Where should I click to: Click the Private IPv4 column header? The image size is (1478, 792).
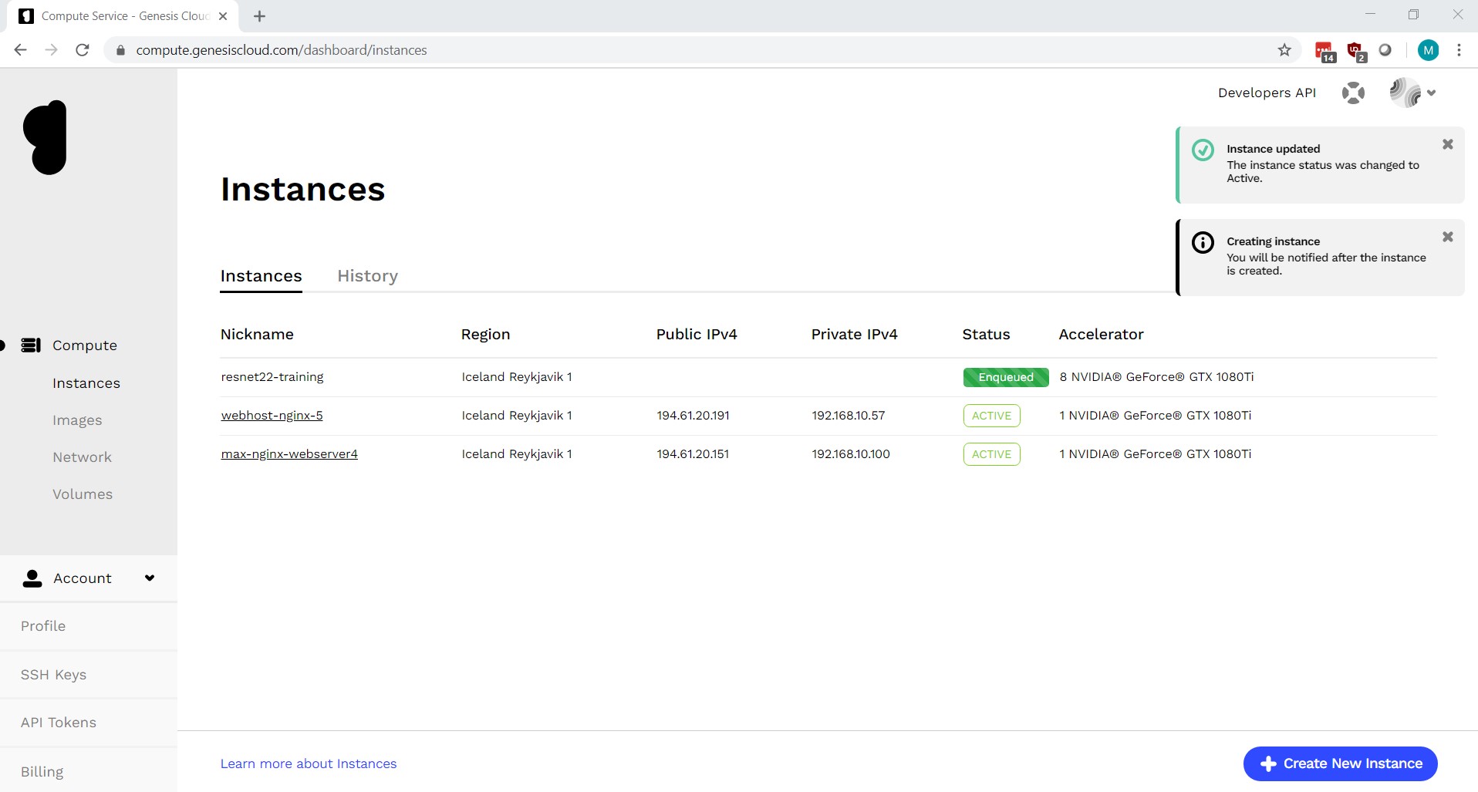click(854, 334)
